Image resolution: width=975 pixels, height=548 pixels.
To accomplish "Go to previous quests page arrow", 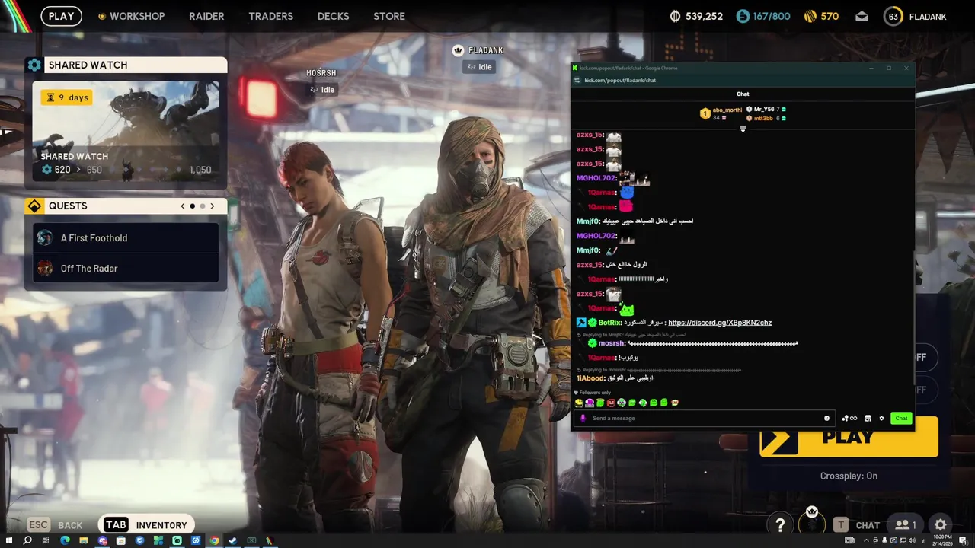I will (183, 205).
